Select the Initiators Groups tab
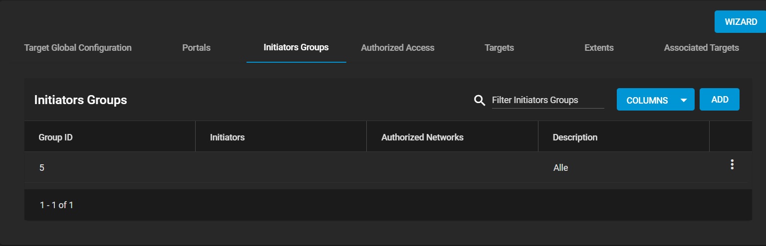This screenshot has height=246, width=766. 296,48
